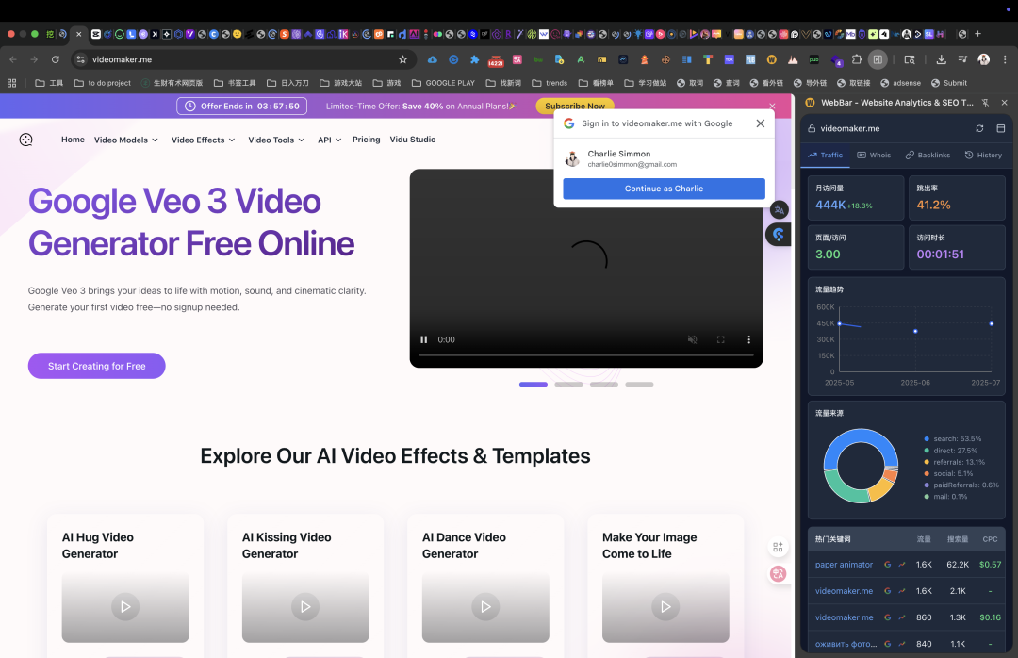
Task: Open hero video more options menu
Action: coord(748,339)
